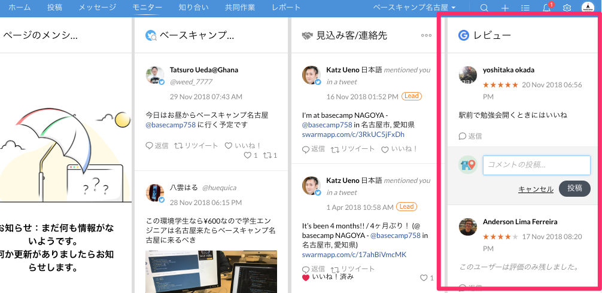
Task: Click the Google icon on レビュー column
Action: click(464, 36)
